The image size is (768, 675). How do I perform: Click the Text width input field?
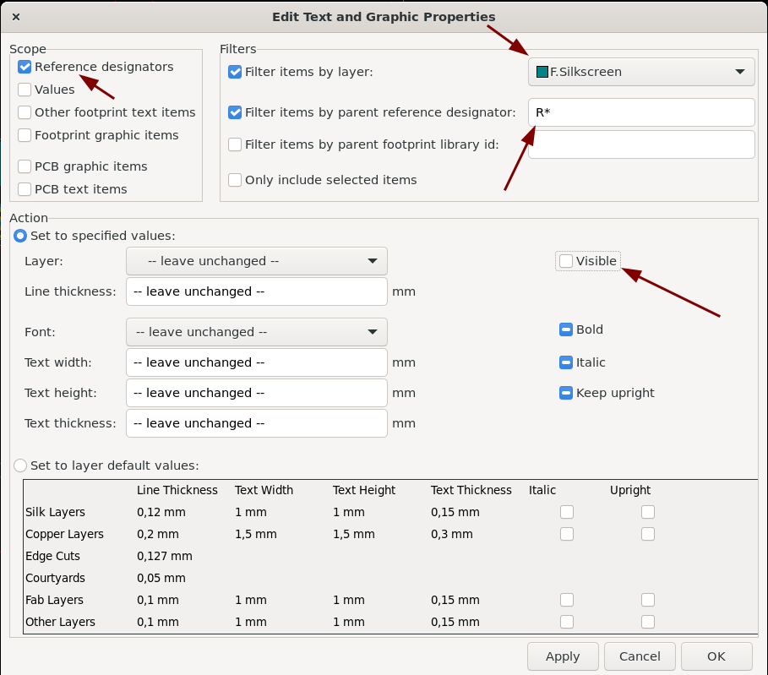point(257,362)
